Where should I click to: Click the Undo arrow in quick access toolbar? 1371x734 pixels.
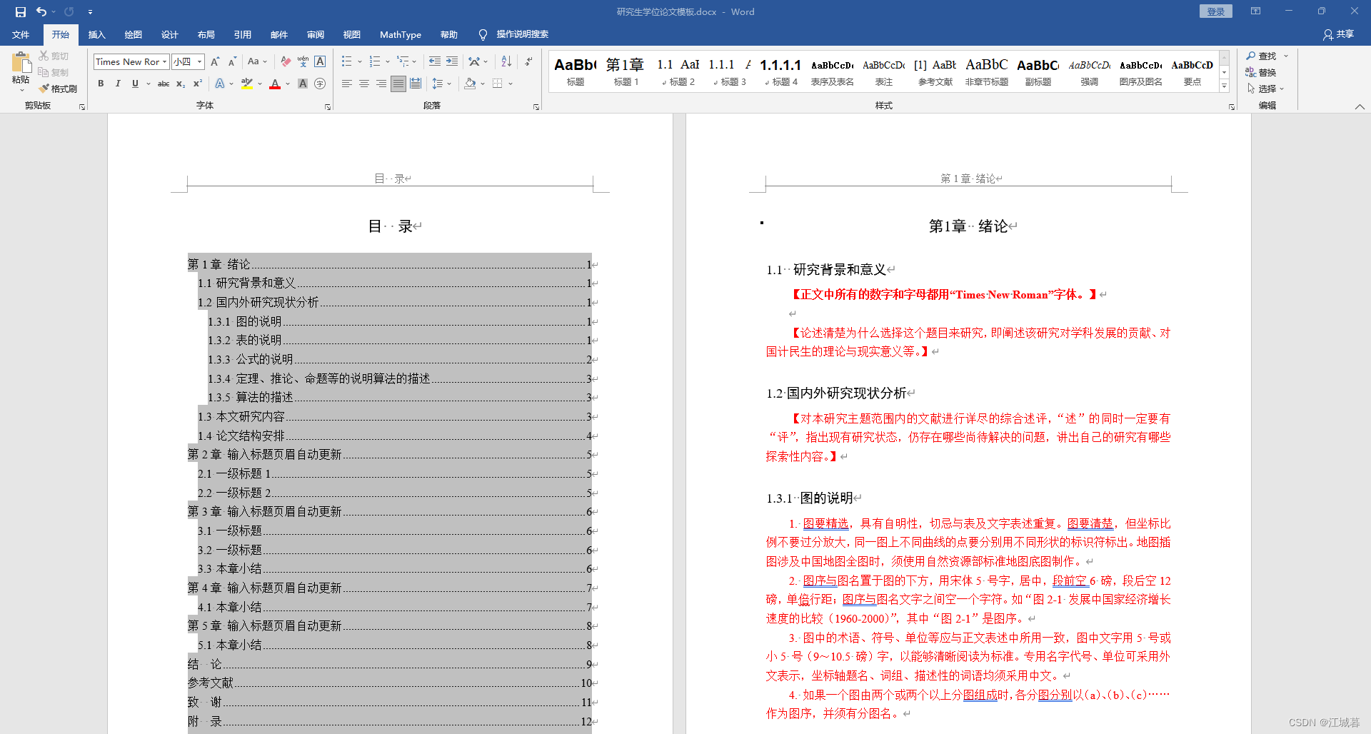[41, 11]
